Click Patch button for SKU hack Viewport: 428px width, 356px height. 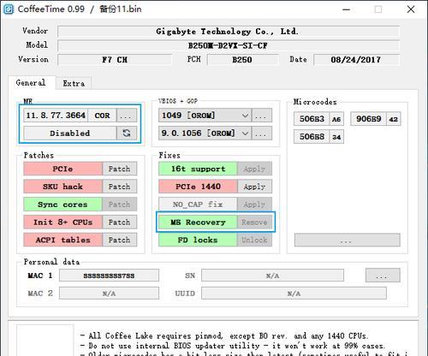(119, 187)
